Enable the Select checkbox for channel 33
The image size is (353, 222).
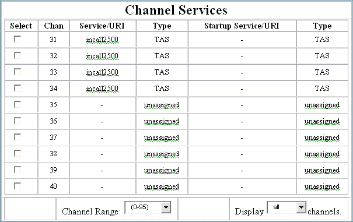pyautogui.click(x=18, y=72)
